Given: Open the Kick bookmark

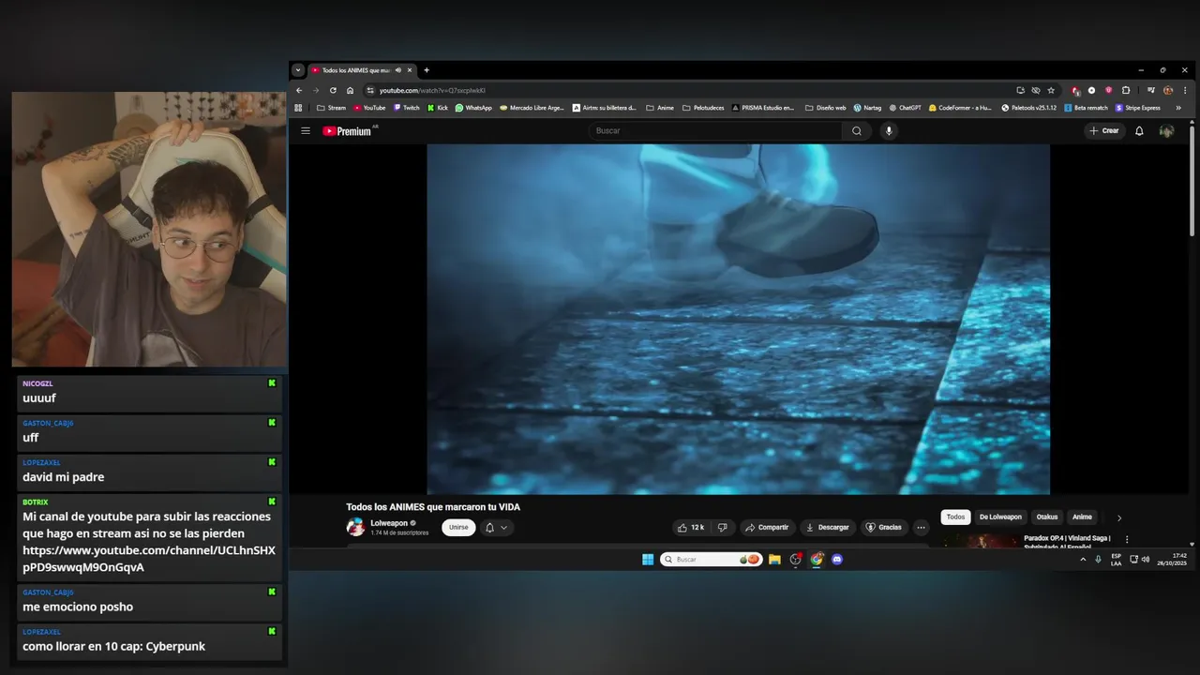Looking at the screenshot, I should coord(438,108).
